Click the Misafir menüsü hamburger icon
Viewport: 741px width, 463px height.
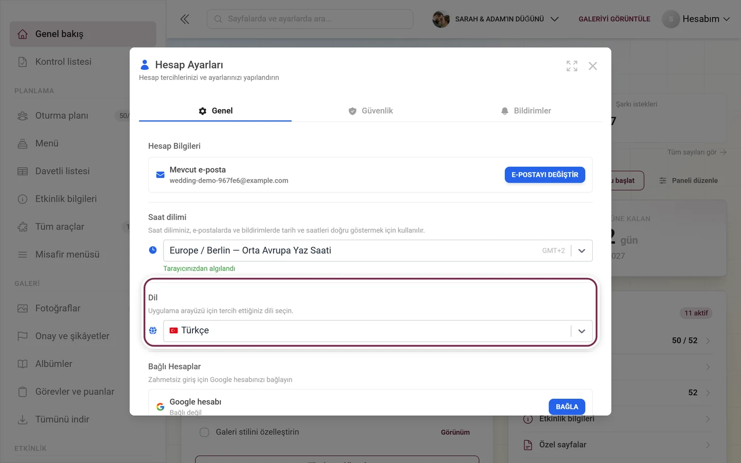point(23,255)
